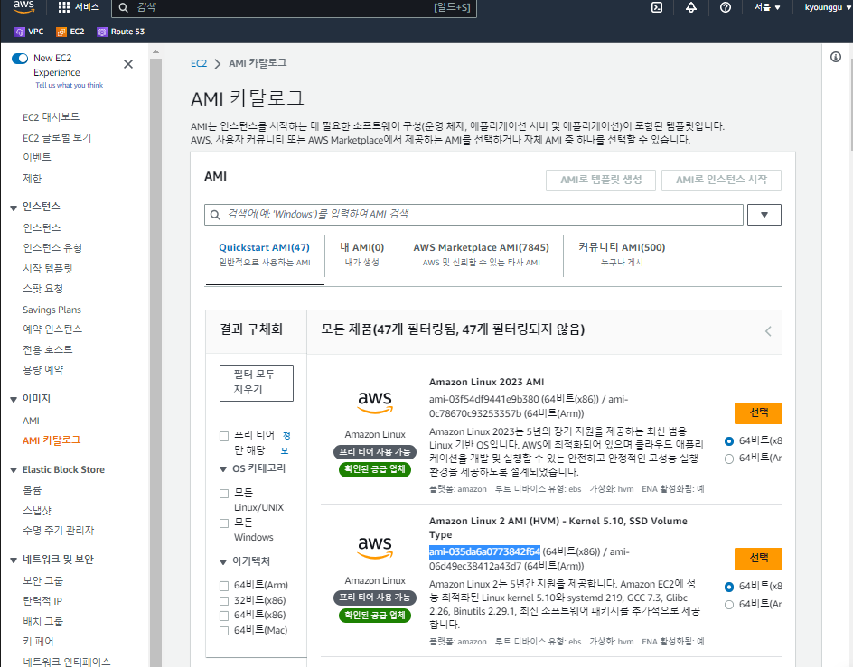Open Tell us what you think link
Viewport: 853px width, 667px height.
pos(69,86)
